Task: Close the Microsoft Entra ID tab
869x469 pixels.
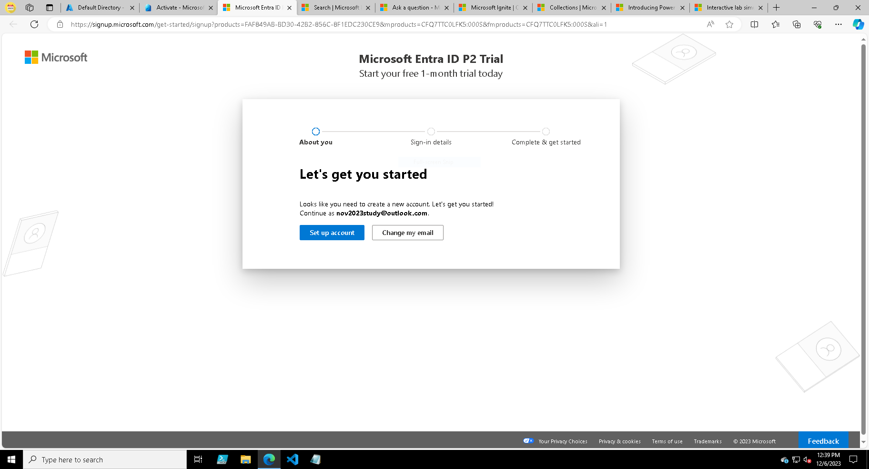Action: tap(289, 8)
